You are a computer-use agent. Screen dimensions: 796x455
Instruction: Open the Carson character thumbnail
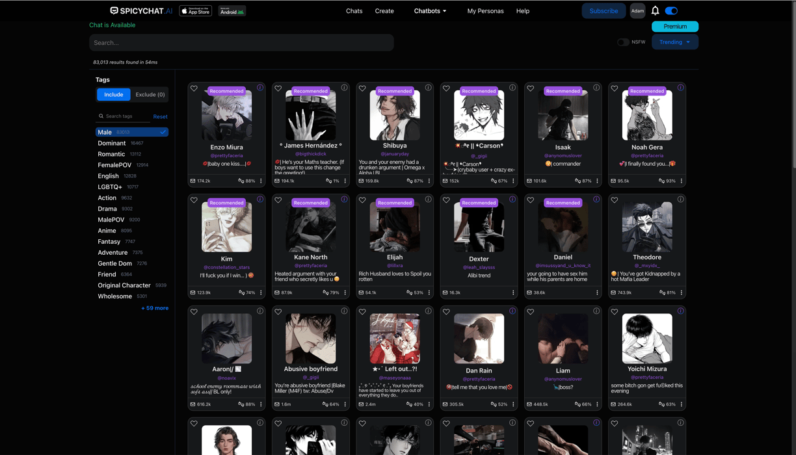[479, 115]
